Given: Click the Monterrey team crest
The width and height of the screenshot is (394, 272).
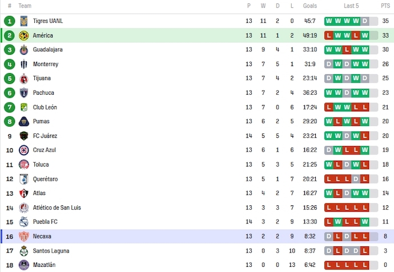Looking at the screenshot, I should [x=24, y=64].
